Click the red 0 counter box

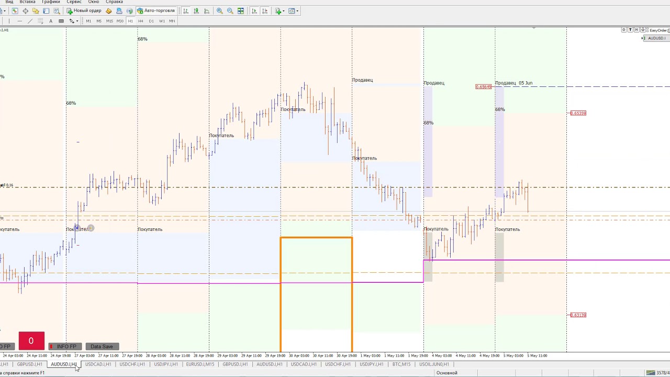[31, 341]
